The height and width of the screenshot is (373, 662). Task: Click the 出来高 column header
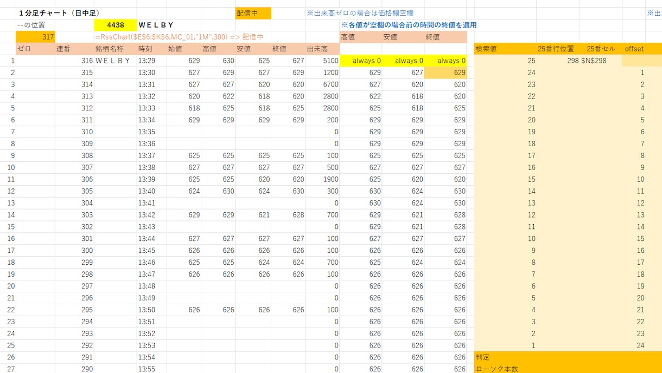coord(322,49)
